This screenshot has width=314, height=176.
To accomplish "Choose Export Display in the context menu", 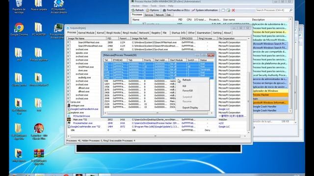I will pos(190,108).
